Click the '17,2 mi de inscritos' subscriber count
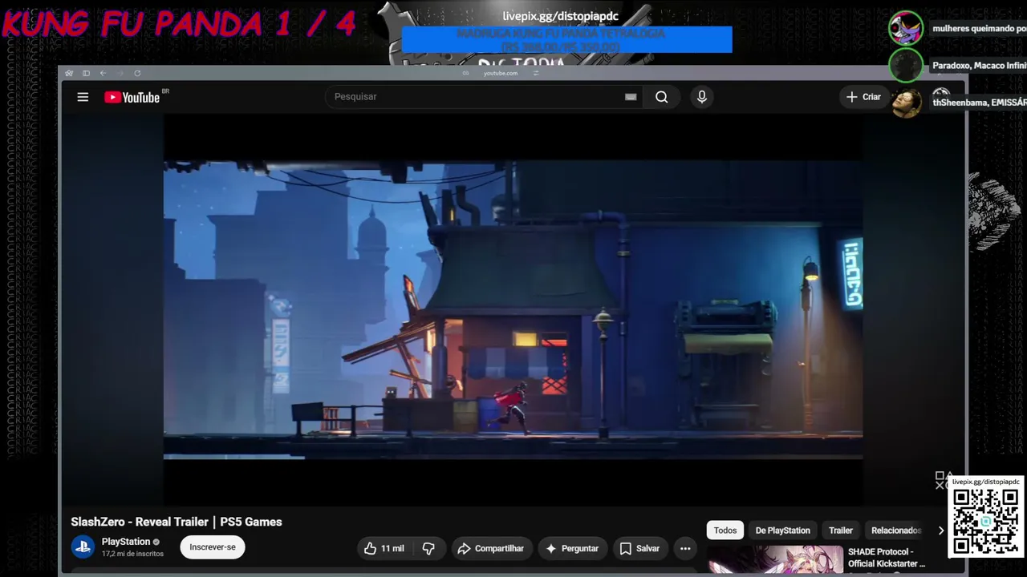This screenshot has width=1027, height=577. pos(132,554)
